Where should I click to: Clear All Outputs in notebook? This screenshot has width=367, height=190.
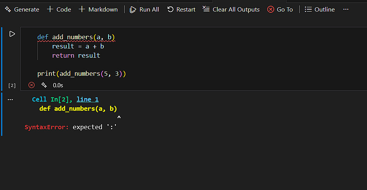click(231, 9)
